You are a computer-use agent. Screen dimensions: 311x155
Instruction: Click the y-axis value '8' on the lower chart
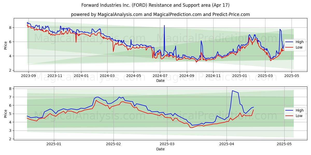[x=11, y=89]
